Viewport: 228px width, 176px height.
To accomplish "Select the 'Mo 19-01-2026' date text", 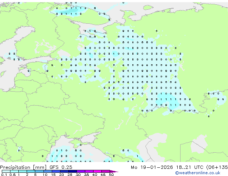I will click(x=152, y=167).
